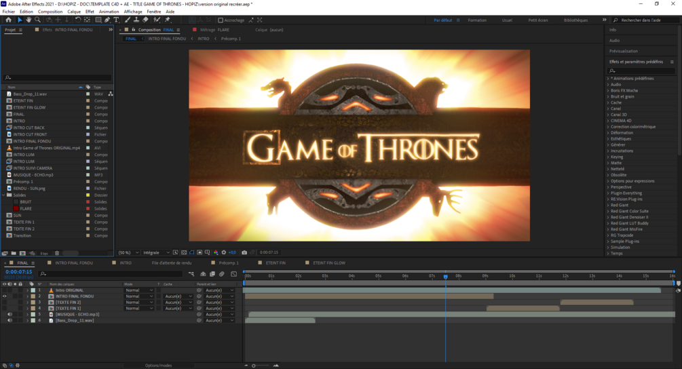Image resolution: width=682 pixels, height=369 pixels.
Task: Switch to File d'attente de rendu tab
Action: click(x=172, y=263)
